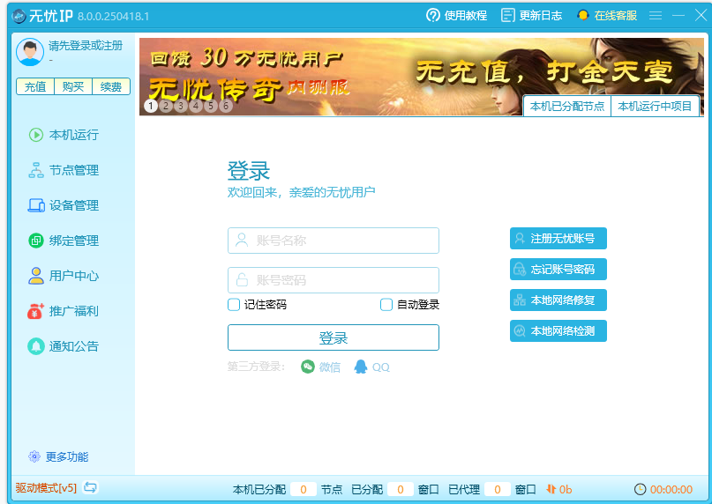Click the 无忧传奇 promotional banner
Screen dimensions: 712x504
[x=422, y=77]
